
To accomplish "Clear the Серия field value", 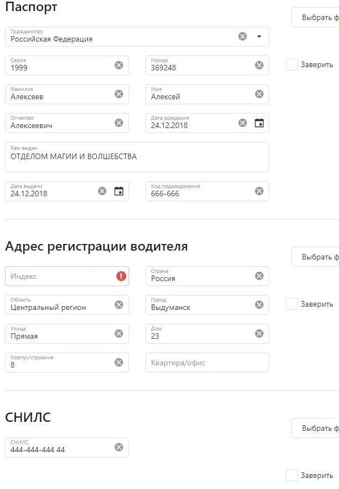I will (119, 65).
